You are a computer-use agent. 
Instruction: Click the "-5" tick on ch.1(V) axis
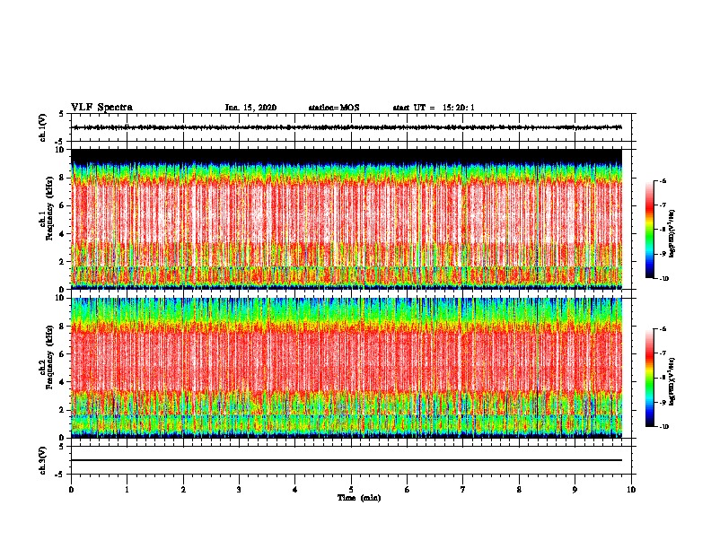60,142
